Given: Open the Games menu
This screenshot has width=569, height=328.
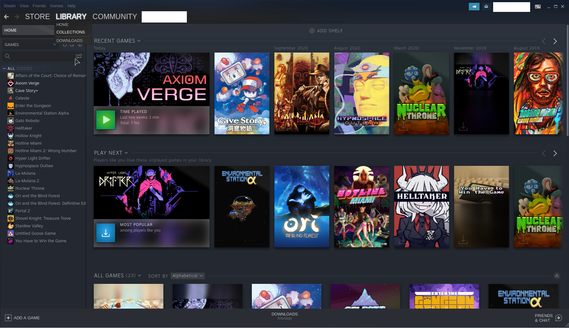Looking at the screenshot, I should tap(56, 6).
